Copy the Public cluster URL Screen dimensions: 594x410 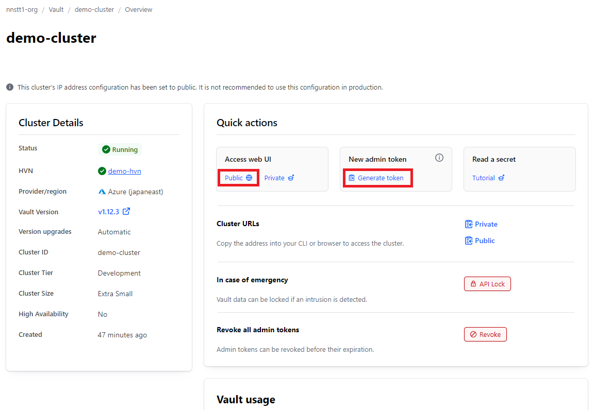pos(480,241)
